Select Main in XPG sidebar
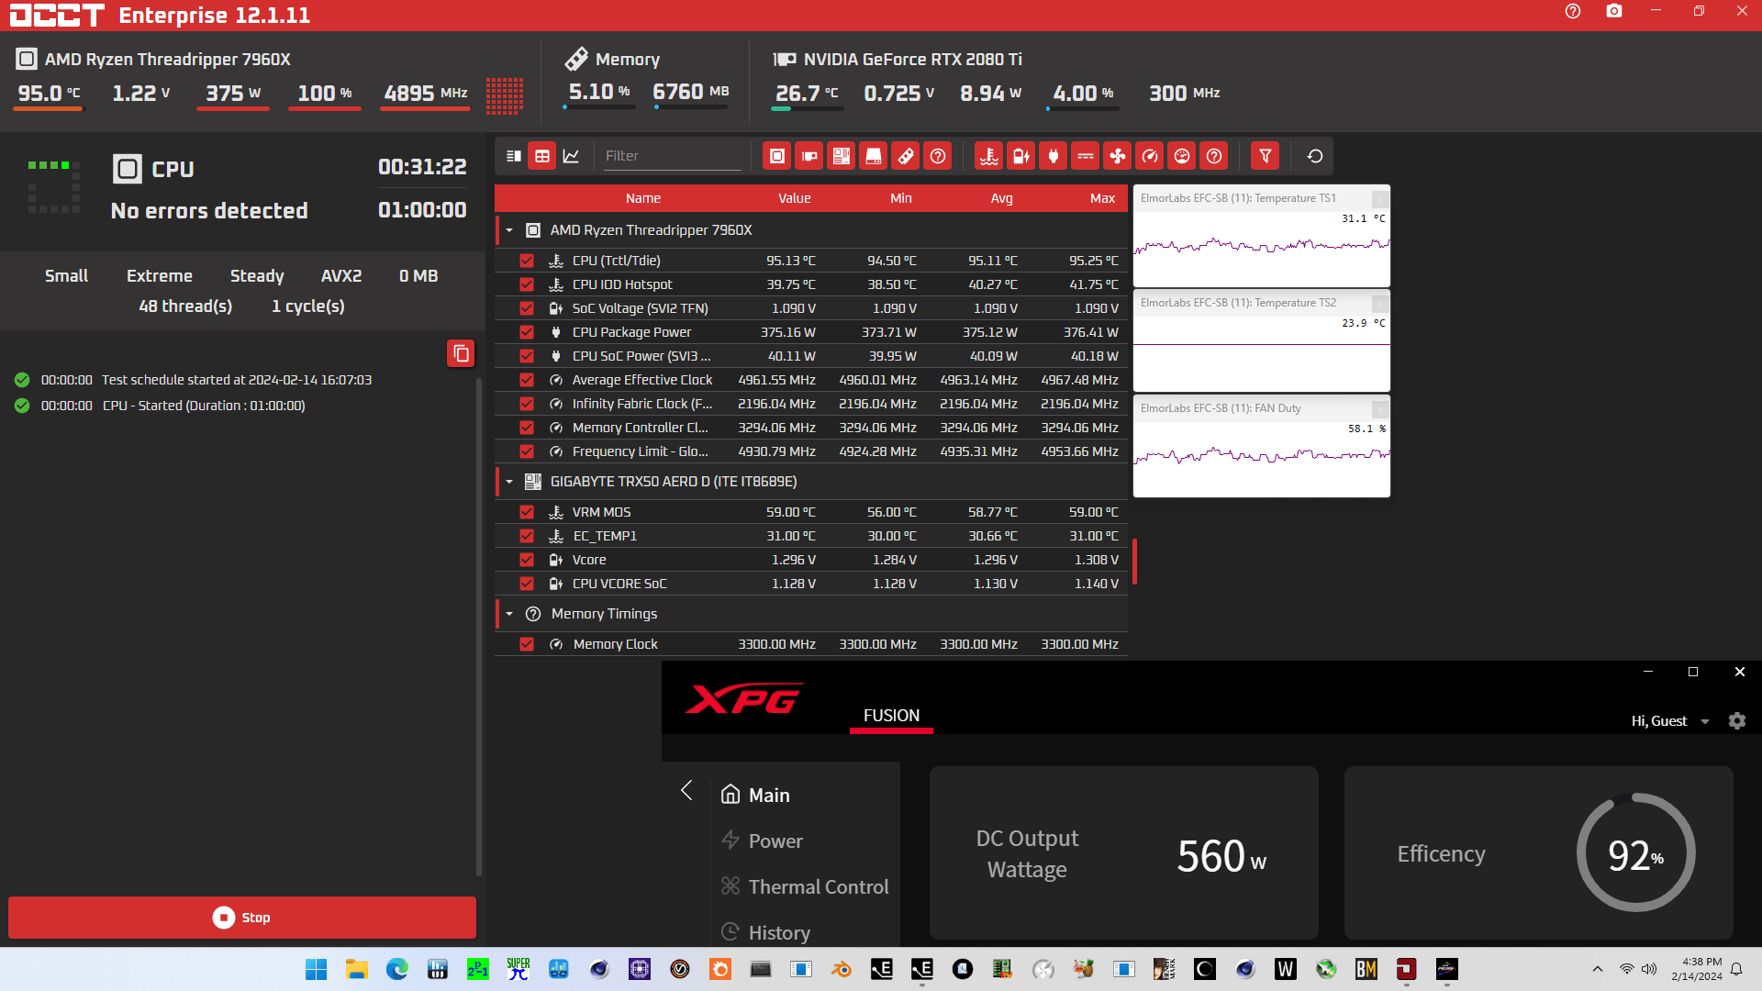Viewport: 1762px width, 991px height. (769, 796)
